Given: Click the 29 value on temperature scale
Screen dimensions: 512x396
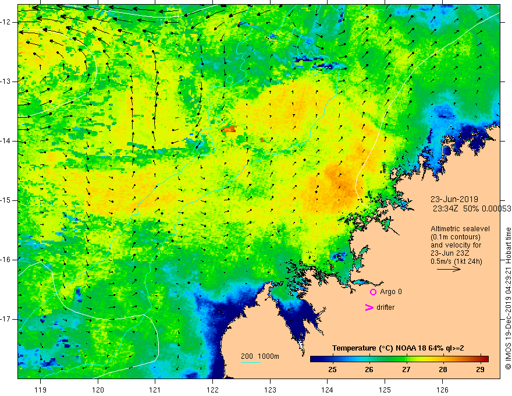Looking at the screenshot, I should [x=479, y=370].
